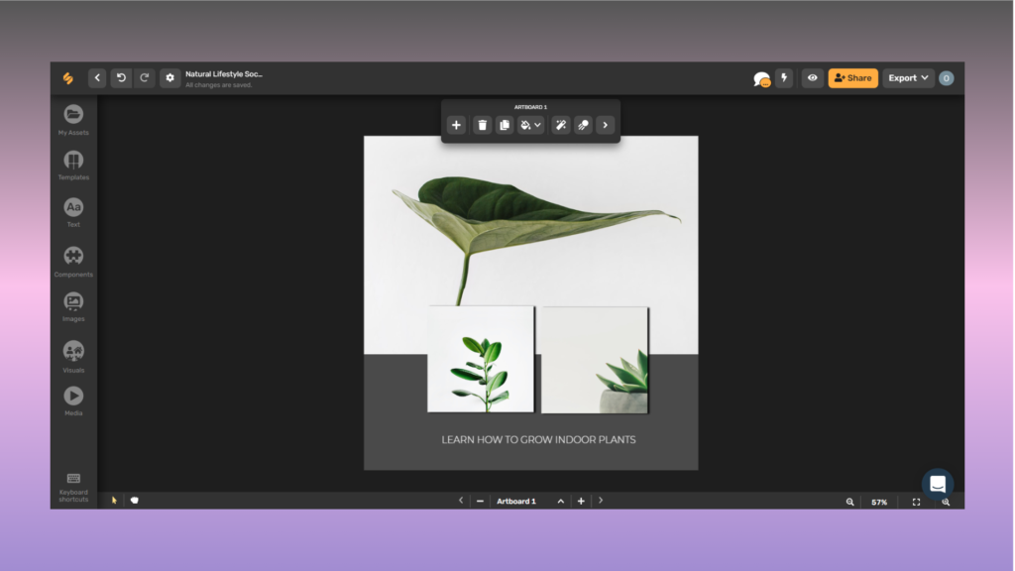This screenshot has height=571, width=1015.
Task: Open the Templates panel in the sidebar
Action: [73, 165]
